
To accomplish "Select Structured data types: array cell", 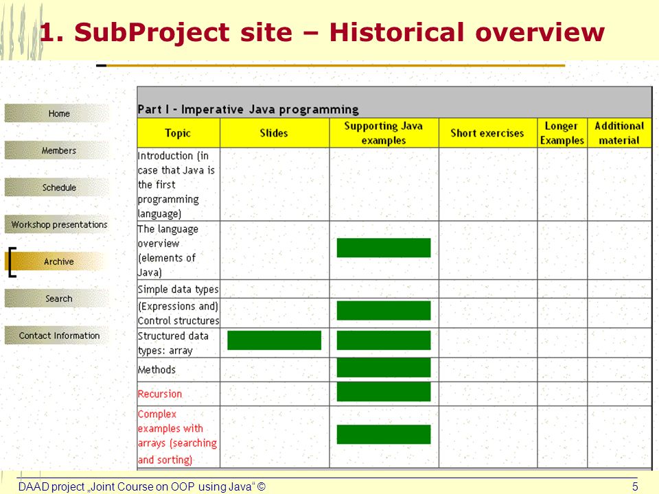I will (x=178, y=343).
